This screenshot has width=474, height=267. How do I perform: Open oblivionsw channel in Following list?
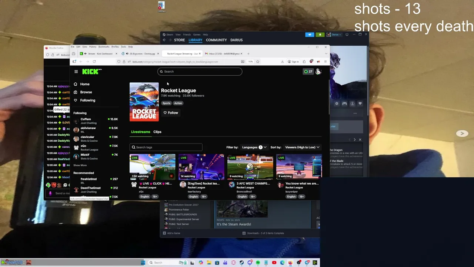[96, 130]
